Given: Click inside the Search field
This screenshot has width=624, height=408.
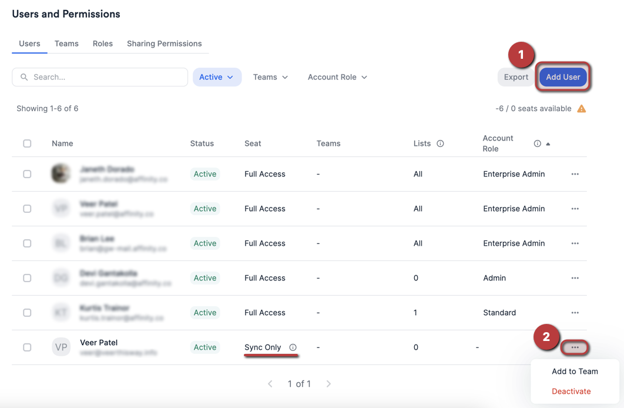Looking at the screenshot, I should [100, 77].
